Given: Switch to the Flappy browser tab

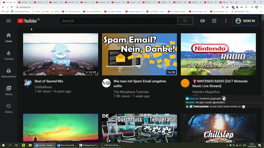Looking at the screenshot, I should click(x=56, y=2).
